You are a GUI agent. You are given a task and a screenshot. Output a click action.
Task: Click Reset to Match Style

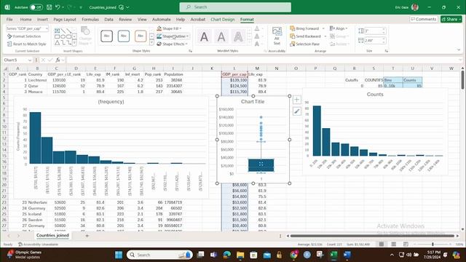pyautogui.click(x=27, y=44)
